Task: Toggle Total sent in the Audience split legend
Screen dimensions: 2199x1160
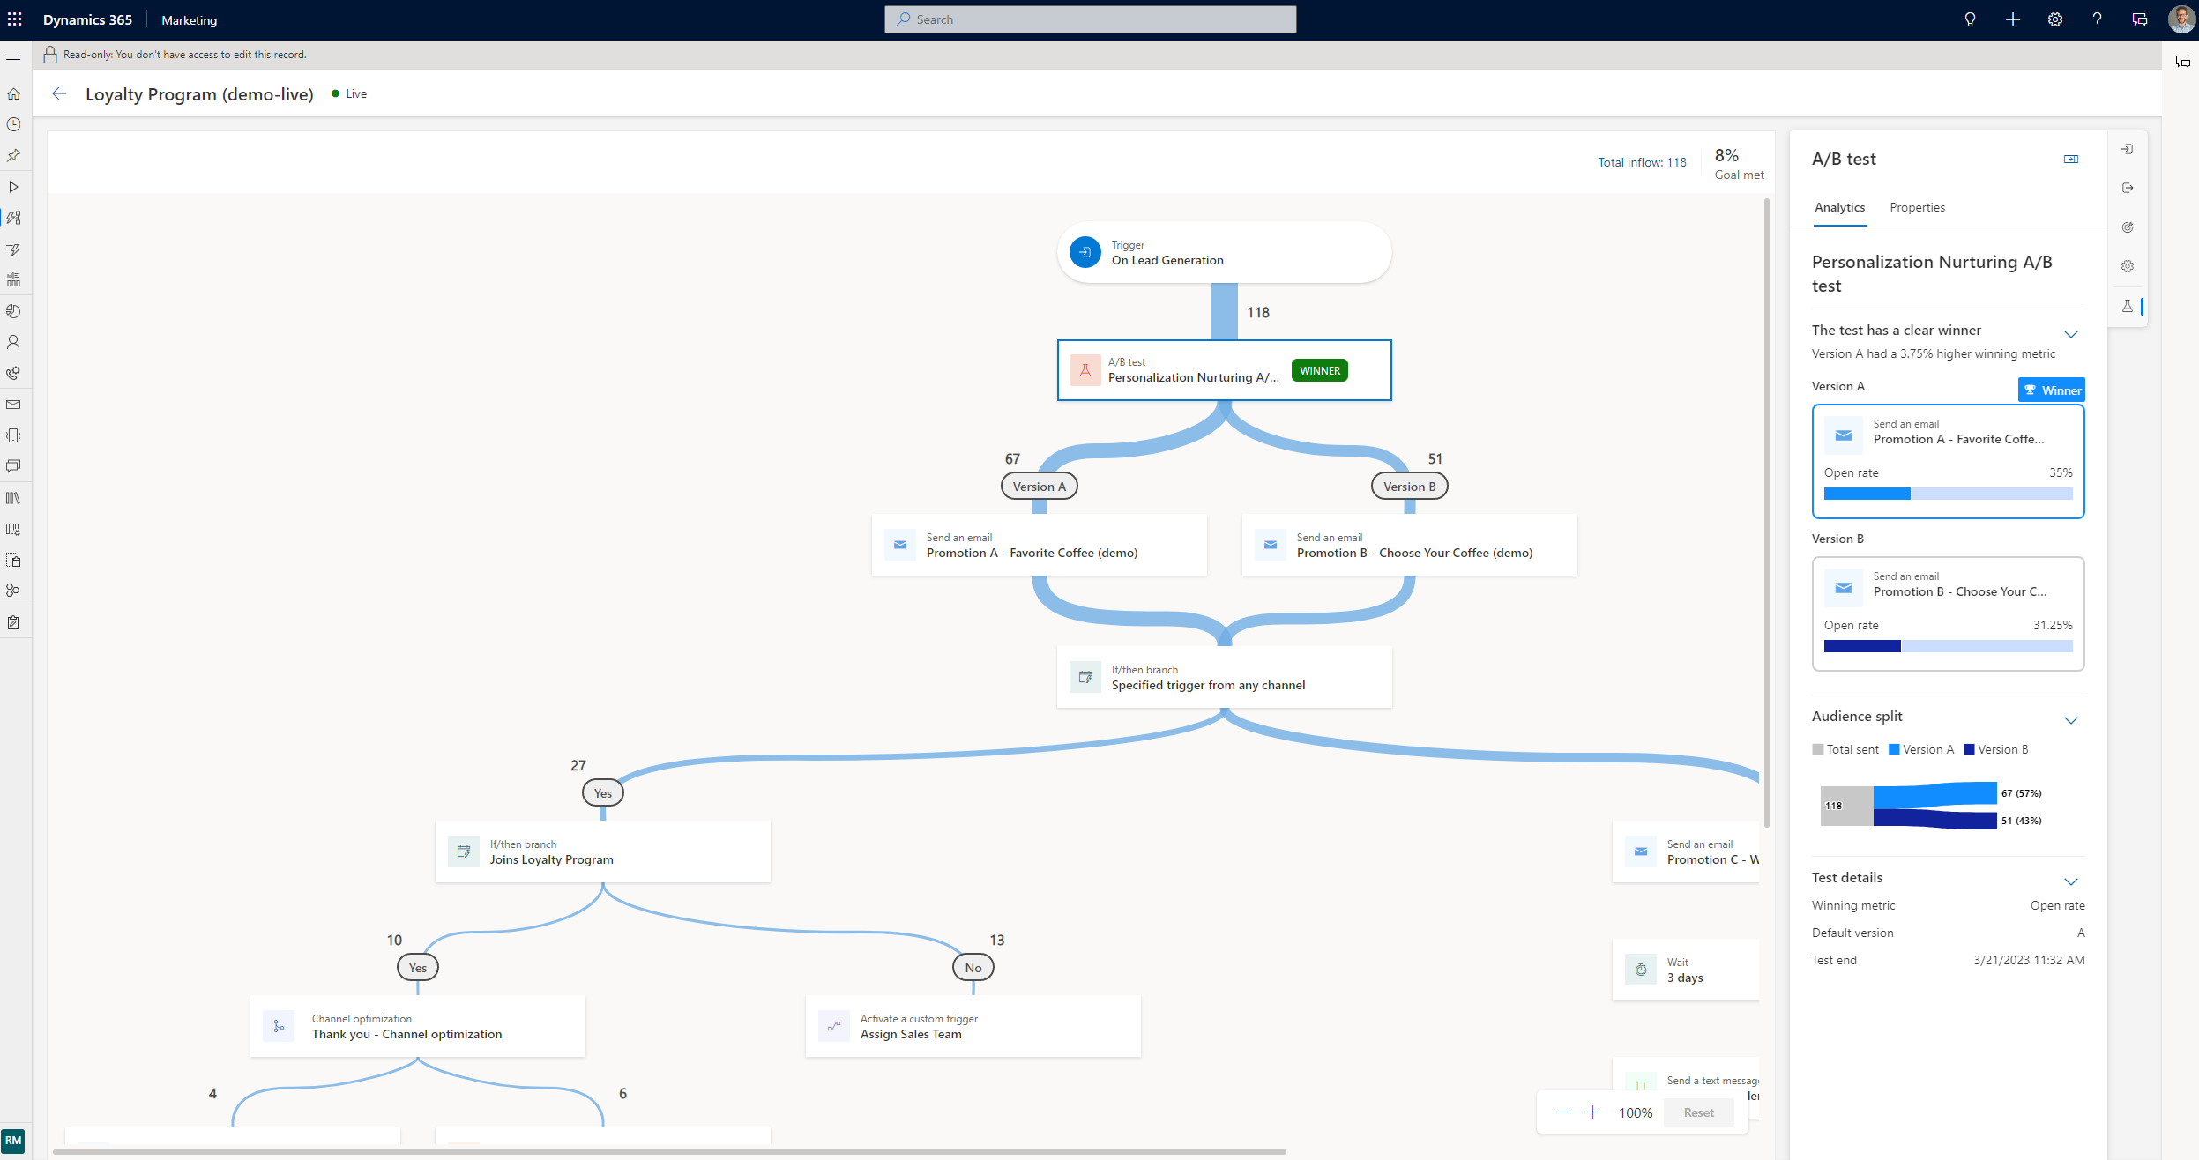Action: coord(1847,748)
